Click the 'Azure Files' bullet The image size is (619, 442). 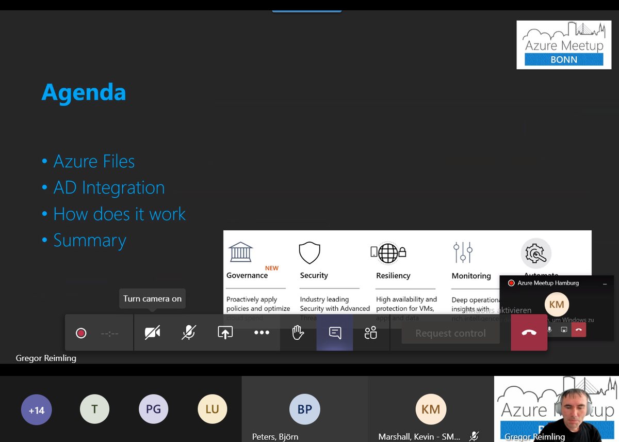point(94,162)
